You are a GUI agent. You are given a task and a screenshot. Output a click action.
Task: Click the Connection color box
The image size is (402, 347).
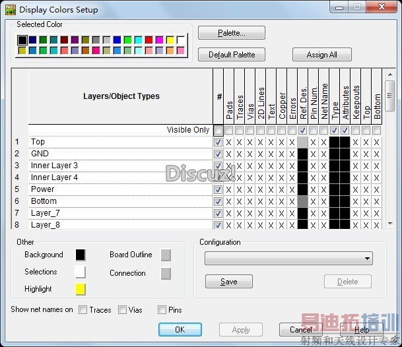point(166,274)
